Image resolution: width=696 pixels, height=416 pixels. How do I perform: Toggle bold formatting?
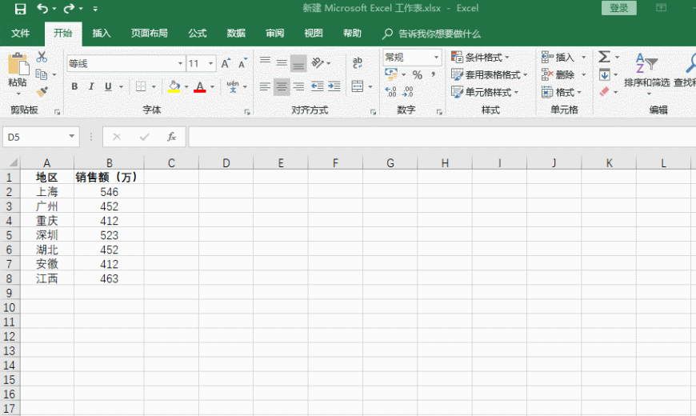(x=74, y=86)
